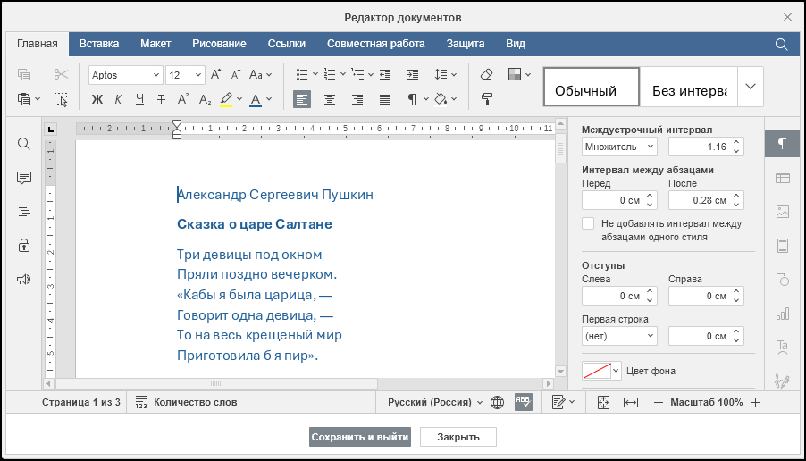The image size is (806, 461).
Task: Click the После 0.28 см field
Action: (706, 200)
